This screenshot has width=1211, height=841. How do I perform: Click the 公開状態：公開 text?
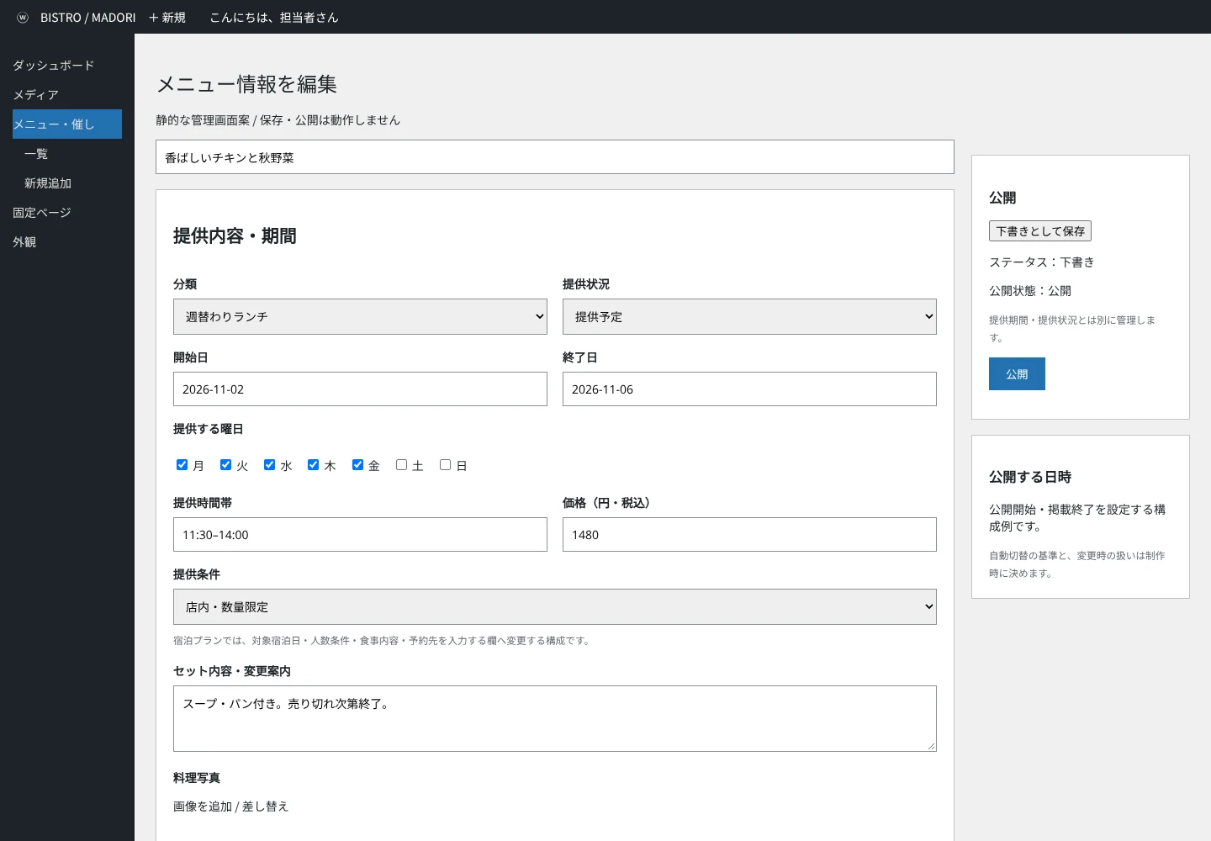pos(1030,291)
